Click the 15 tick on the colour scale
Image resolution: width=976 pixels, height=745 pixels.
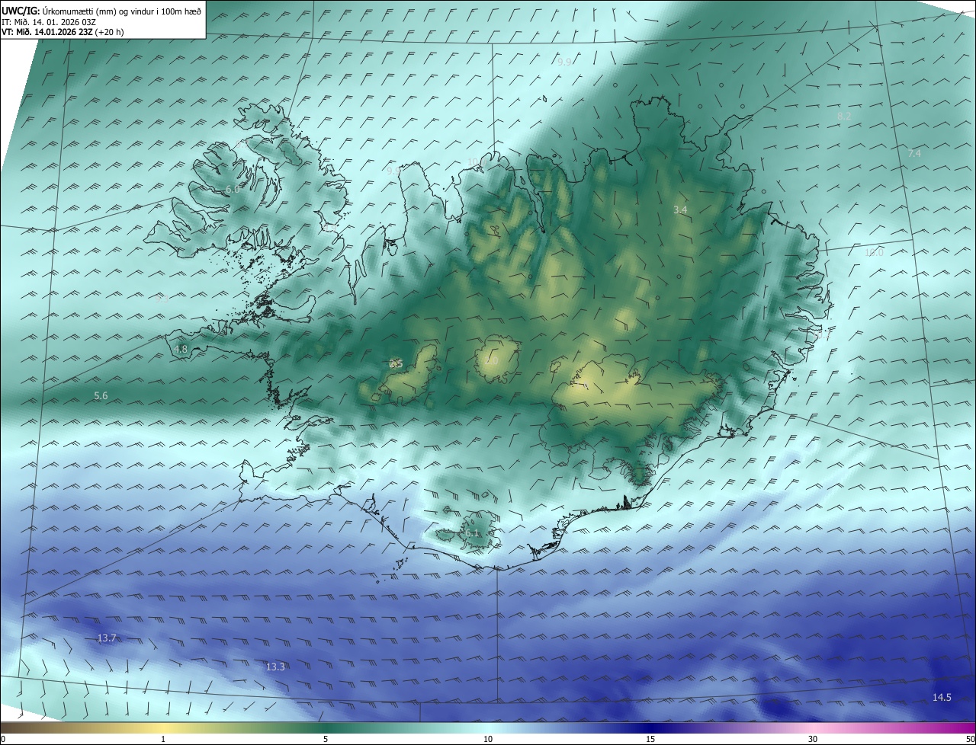[x=650, y=740]
